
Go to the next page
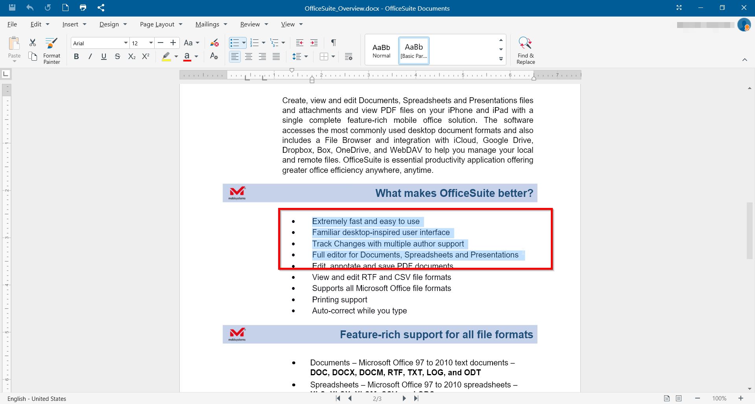(404, 398)
